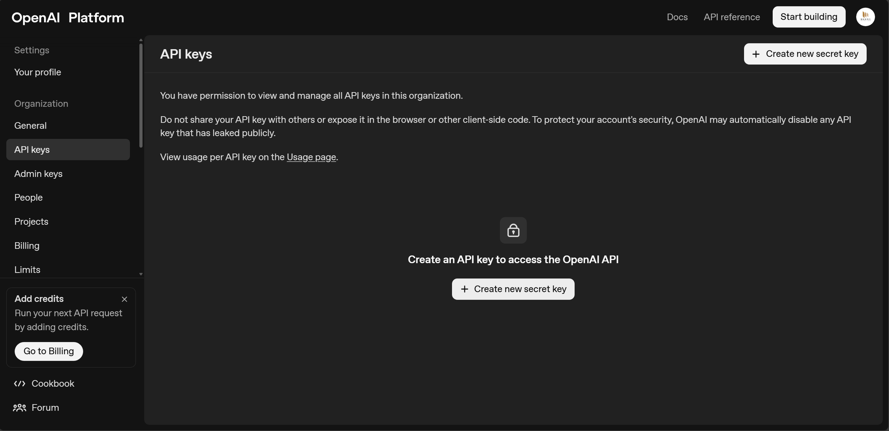Open Your profile settings

point(38,72)
